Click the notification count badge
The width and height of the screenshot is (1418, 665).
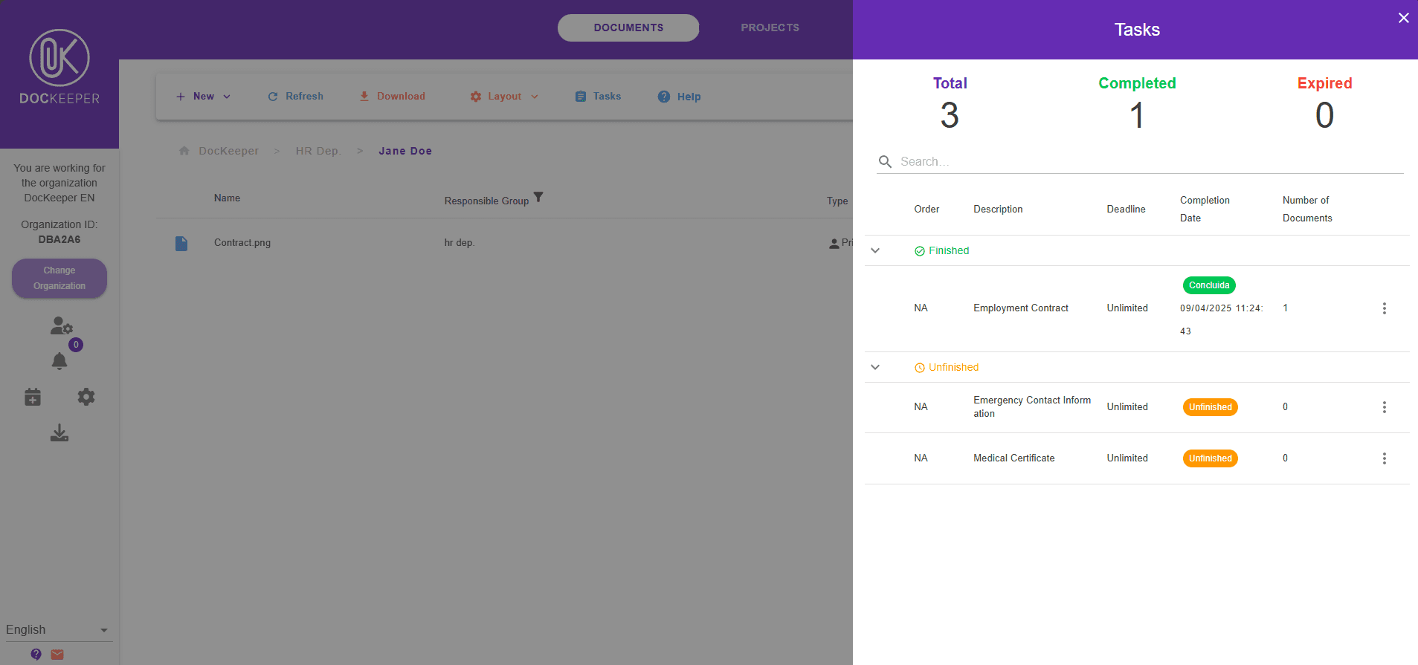point(76,345)
